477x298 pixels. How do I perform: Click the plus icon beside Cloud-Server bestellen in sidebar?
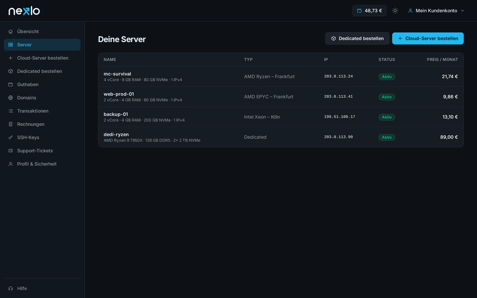coord(11,58)
